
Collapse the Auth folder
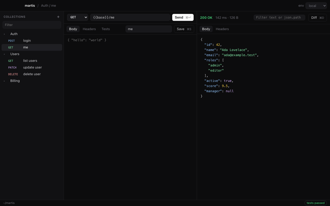click(x=4, y=34)
